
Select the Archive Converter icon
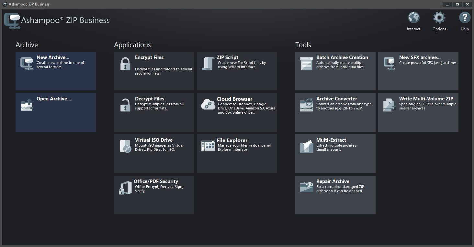[x=306, y=105]
